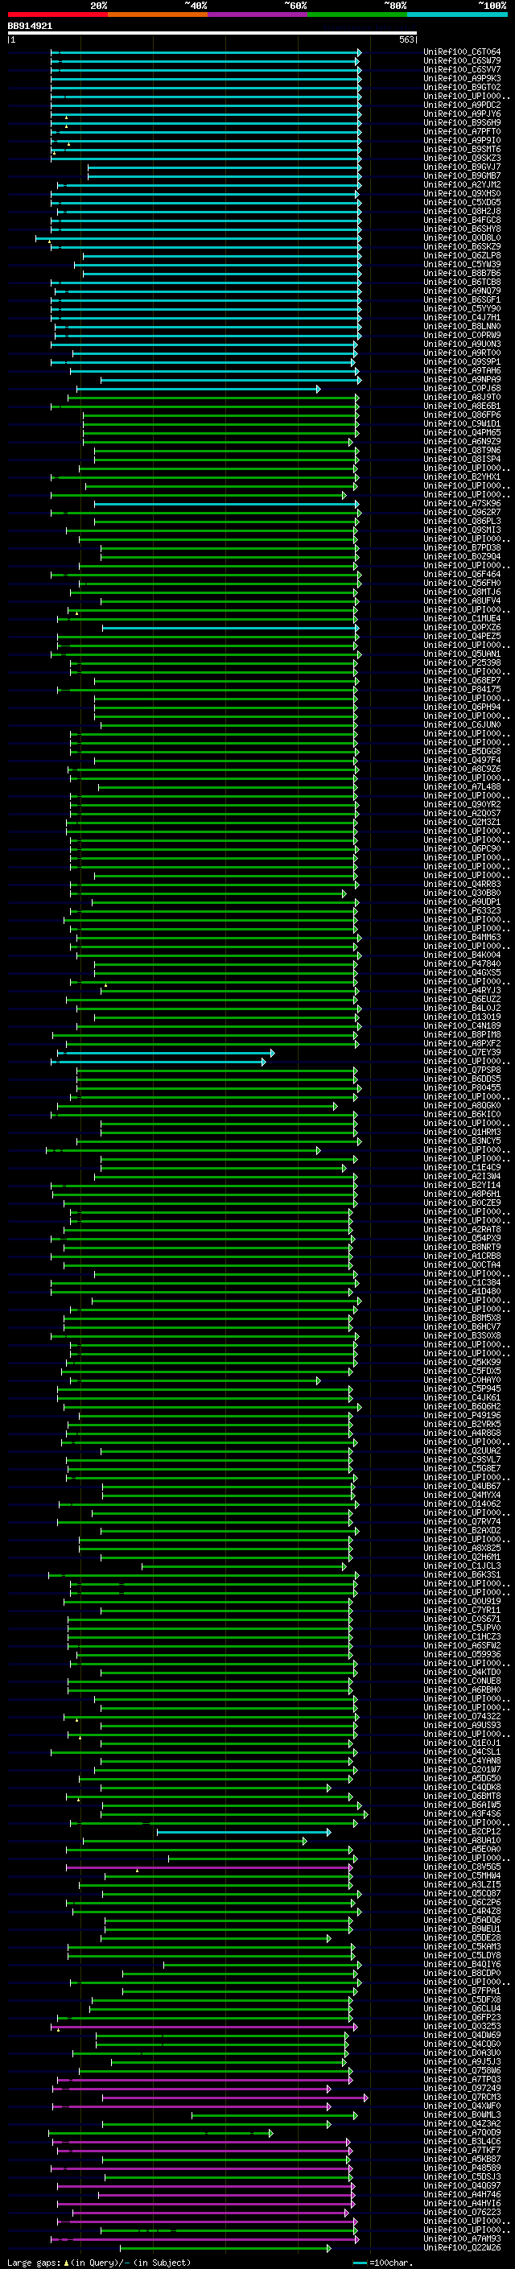
Task: Open hit UniRef100_A9P9K3
Action: pos(462,78)
